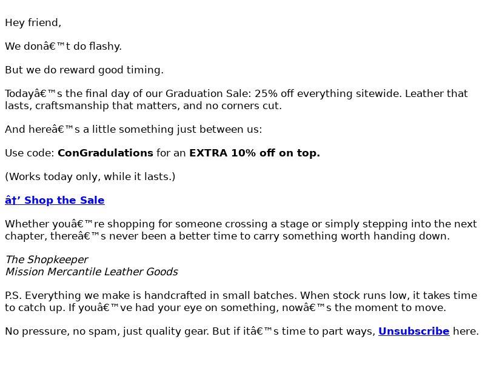Click Mission Mercantile Leather Goods text
Screen dimensions: 485x365
coord(92,272)
